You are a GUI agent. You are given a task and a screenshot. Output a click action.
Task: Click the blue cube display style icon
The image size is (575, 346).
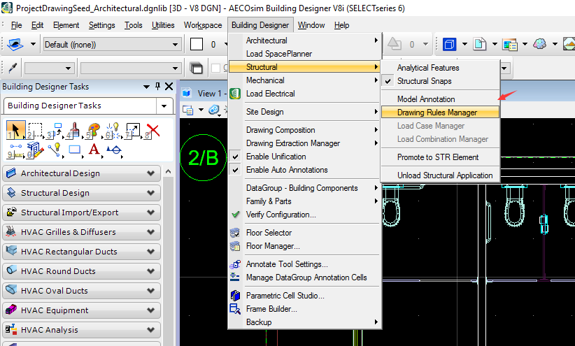449,44
